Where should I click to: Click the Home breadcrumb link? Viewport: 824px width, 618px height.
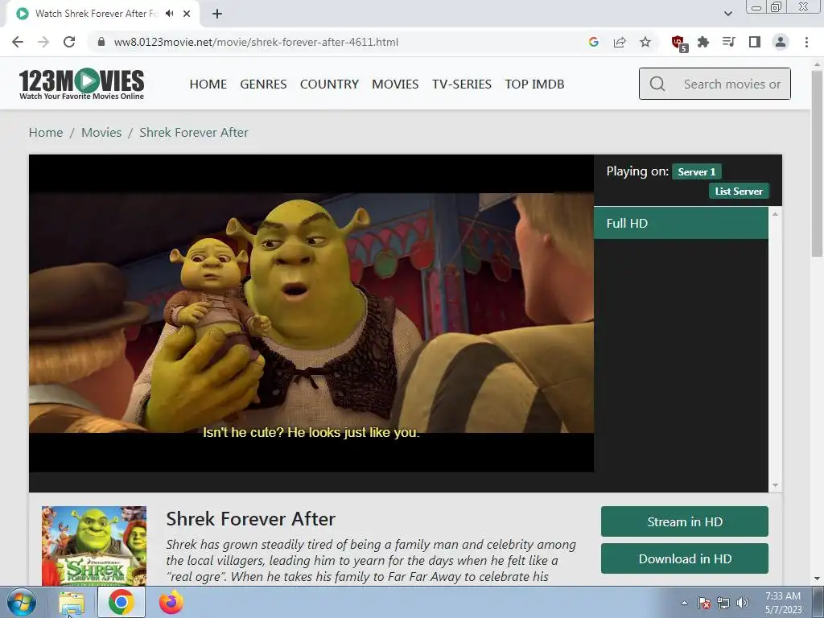click(46, 133)
